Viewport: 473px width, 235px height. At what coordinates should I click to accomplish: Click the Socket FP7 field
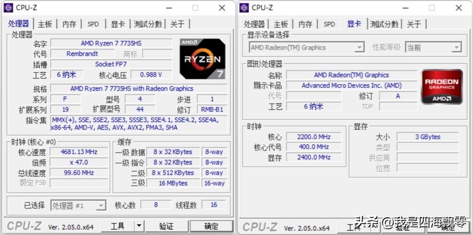pos(111,64)
